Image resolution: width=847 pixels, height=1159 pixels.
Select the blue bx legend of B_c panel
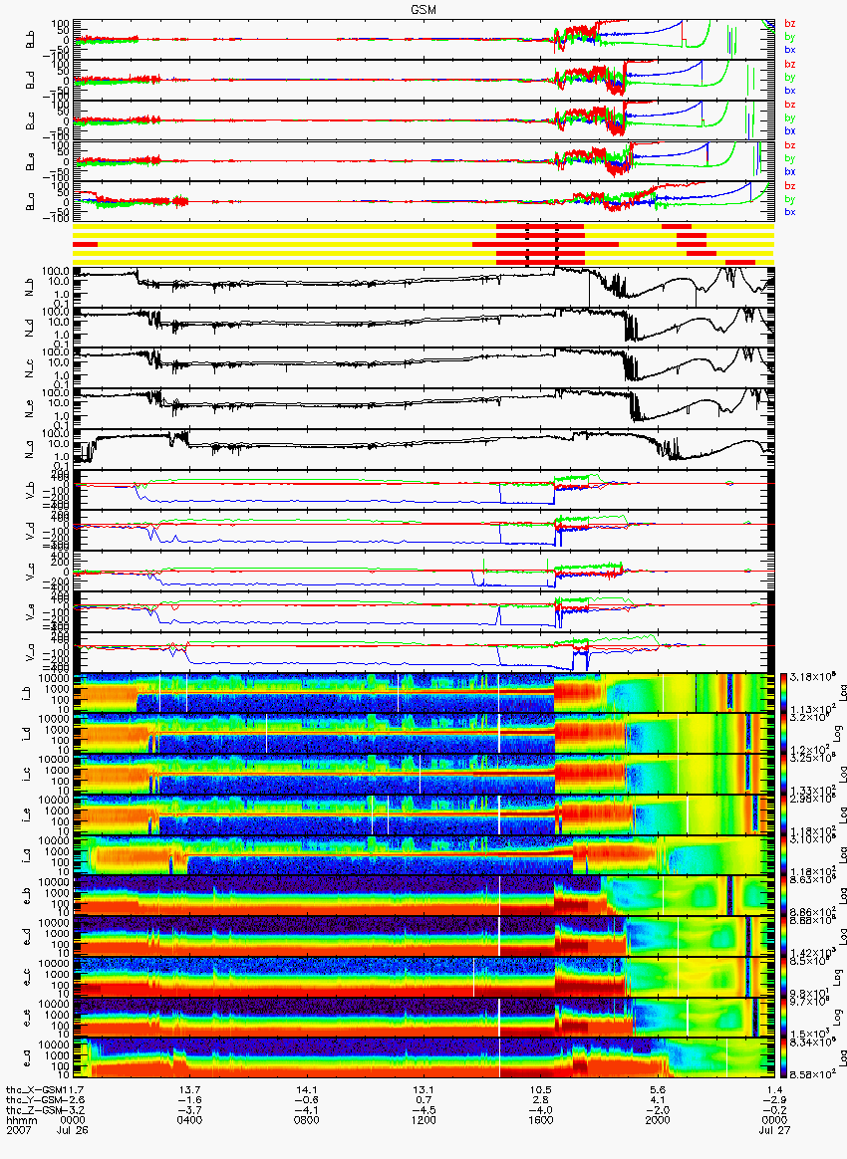tap(790, 130)
